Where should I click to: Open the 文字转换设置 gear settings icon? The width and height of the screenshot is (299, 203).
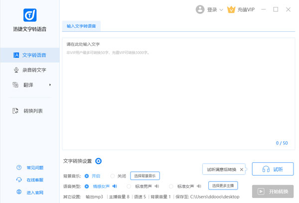[98, 161]
